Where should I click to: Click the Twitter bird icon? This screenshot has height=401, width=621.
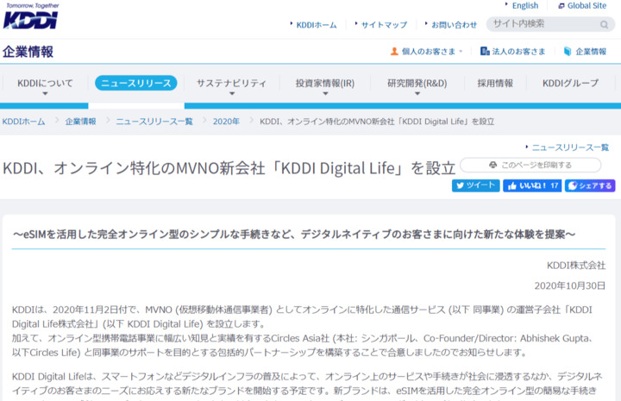[x=460, y=185]
